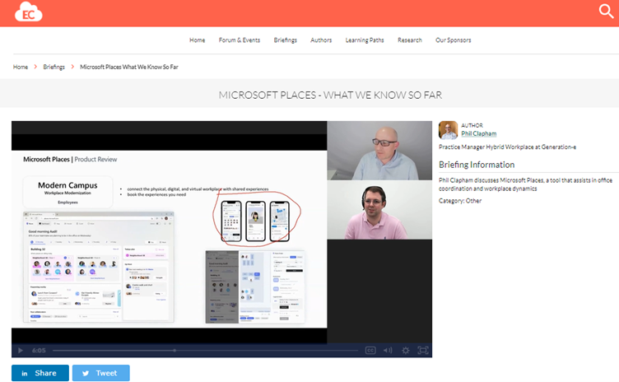The width and height of the screenshot is (619, 382).
Task: Click the Briefing Information heading
Action: [477, 165]
